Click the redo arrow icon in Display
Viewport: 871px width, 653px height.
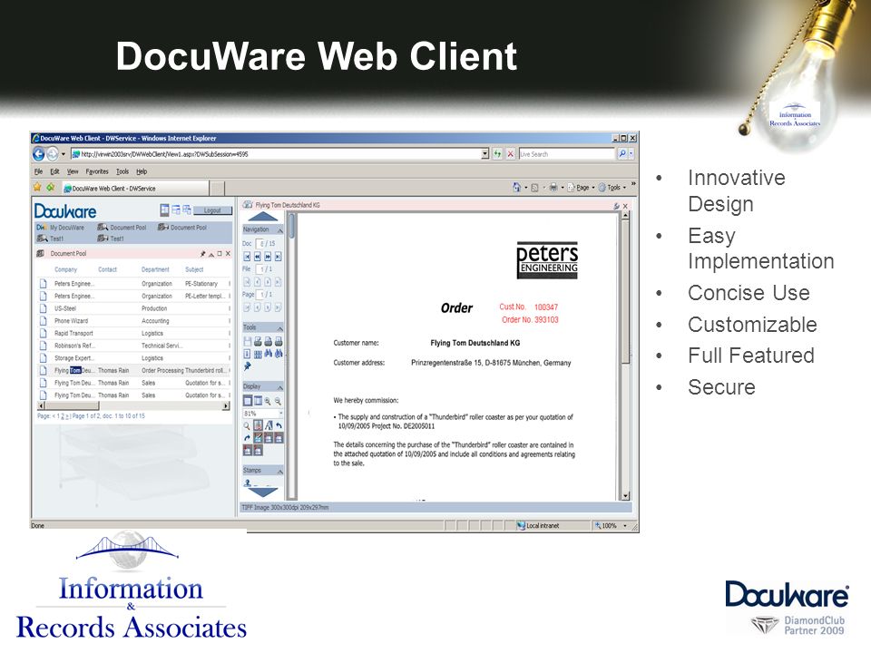[x=247, y=437]
